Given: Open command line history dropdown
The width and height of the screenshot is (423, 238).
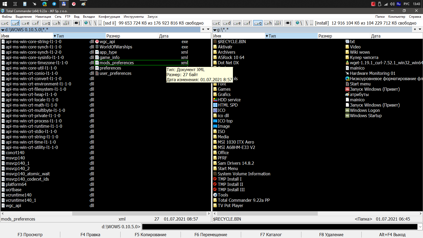Looking at the screenshot, I should coord(420,227).
